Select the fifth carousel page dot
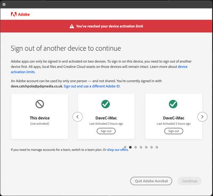Screen dimensions: 213x196 coord(146,147)
